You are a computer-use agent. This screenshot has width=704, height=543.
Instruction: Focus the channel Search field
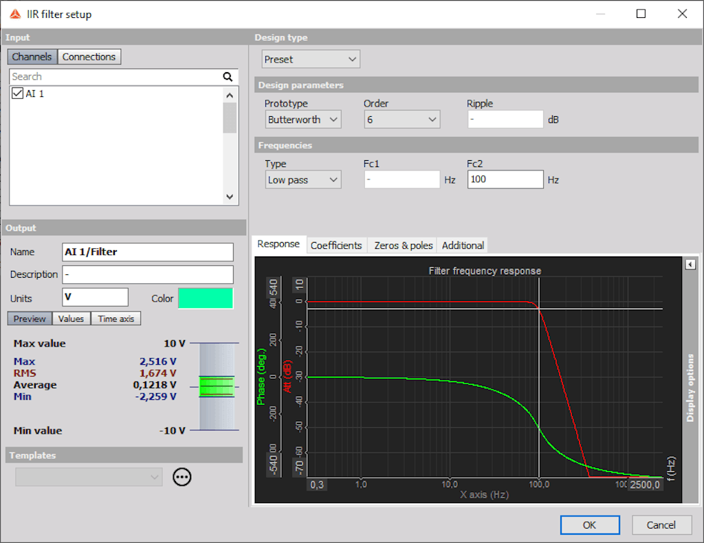(x=115, y=77)
